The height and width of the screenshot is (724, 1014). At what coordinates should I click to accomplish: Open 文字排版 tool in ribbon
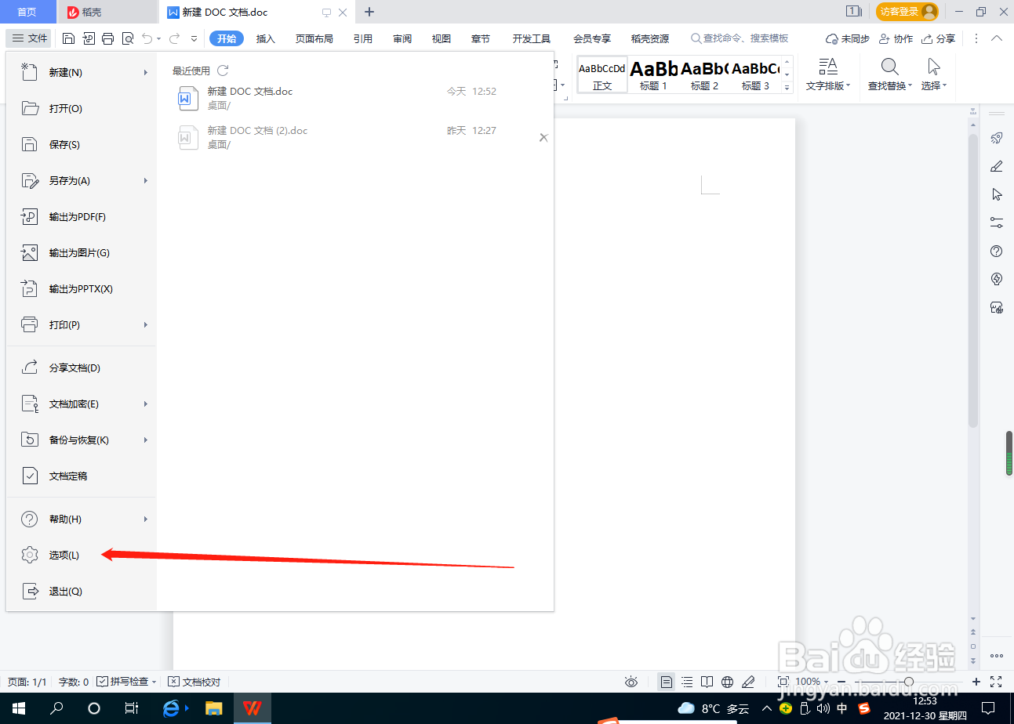coord(828,75)
